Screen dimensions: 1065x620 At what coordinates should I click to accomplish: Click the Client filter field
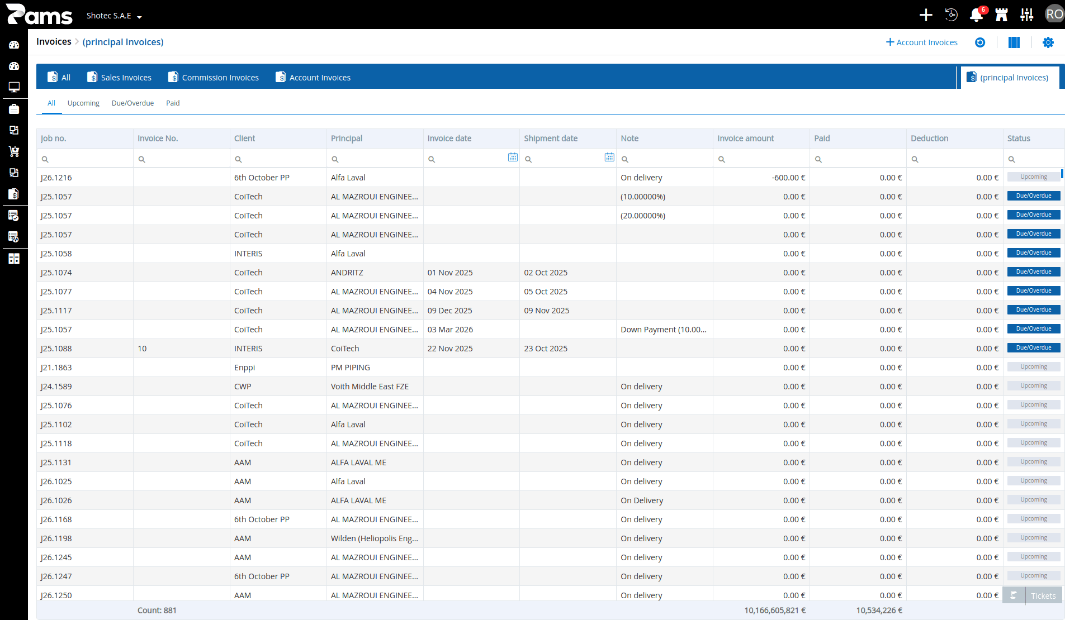(x=278, y=159)
